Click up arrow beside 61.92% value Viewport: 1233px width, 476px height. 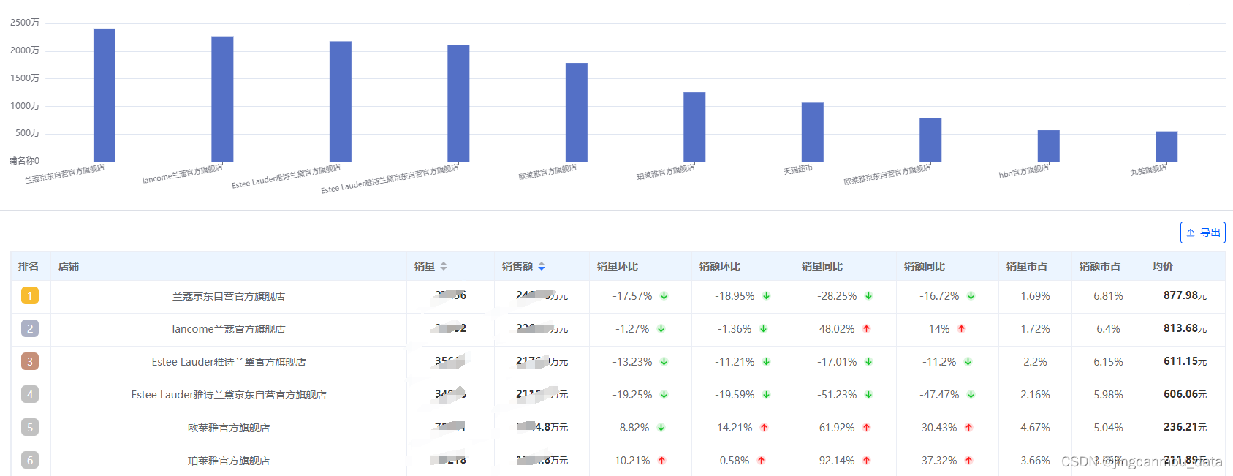pyautogui.click(x=866, y=428)
